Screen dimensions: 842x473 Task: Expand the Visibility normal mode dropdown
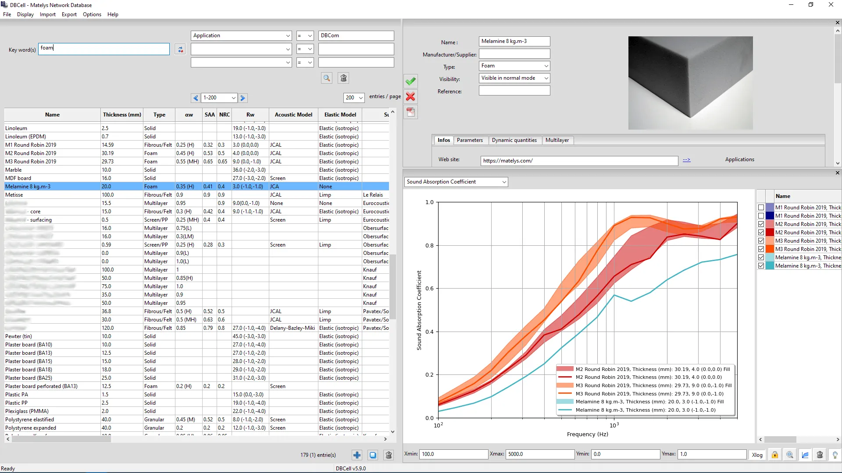pyautogui.click(x=514, y=78)
